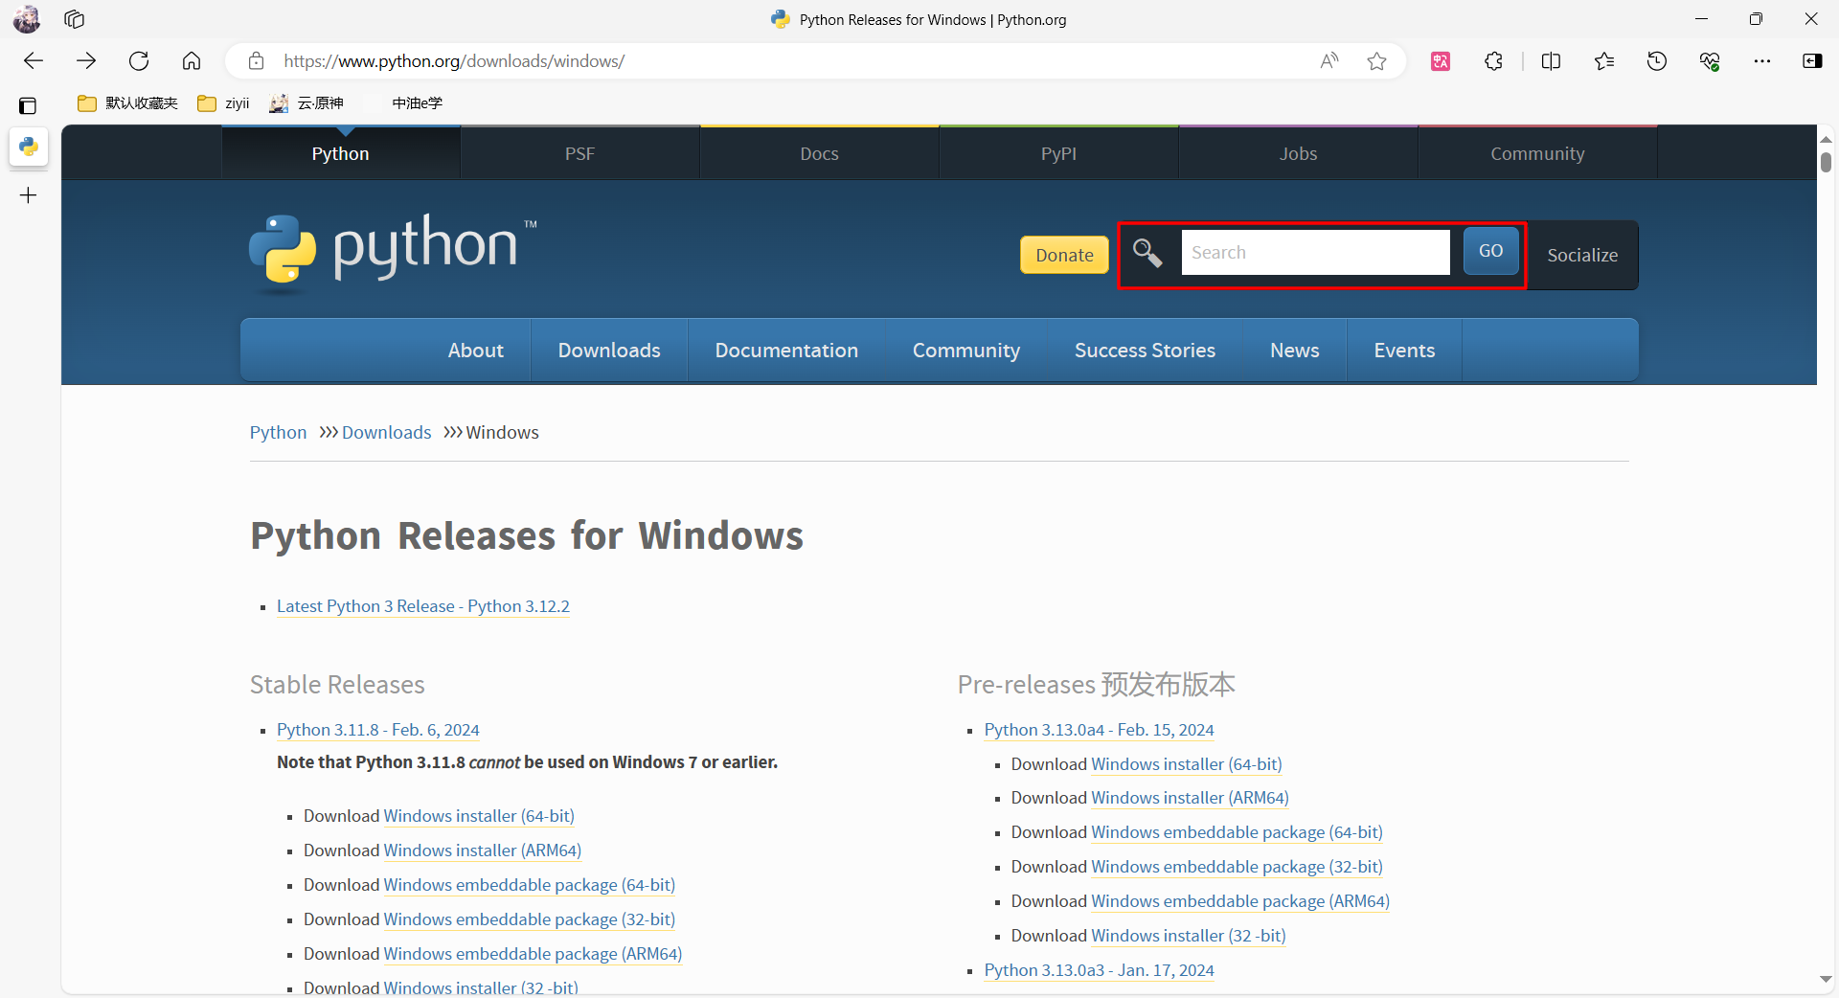
Task: Switch to the PyPI top tab
Action: tap(1058, 153)
